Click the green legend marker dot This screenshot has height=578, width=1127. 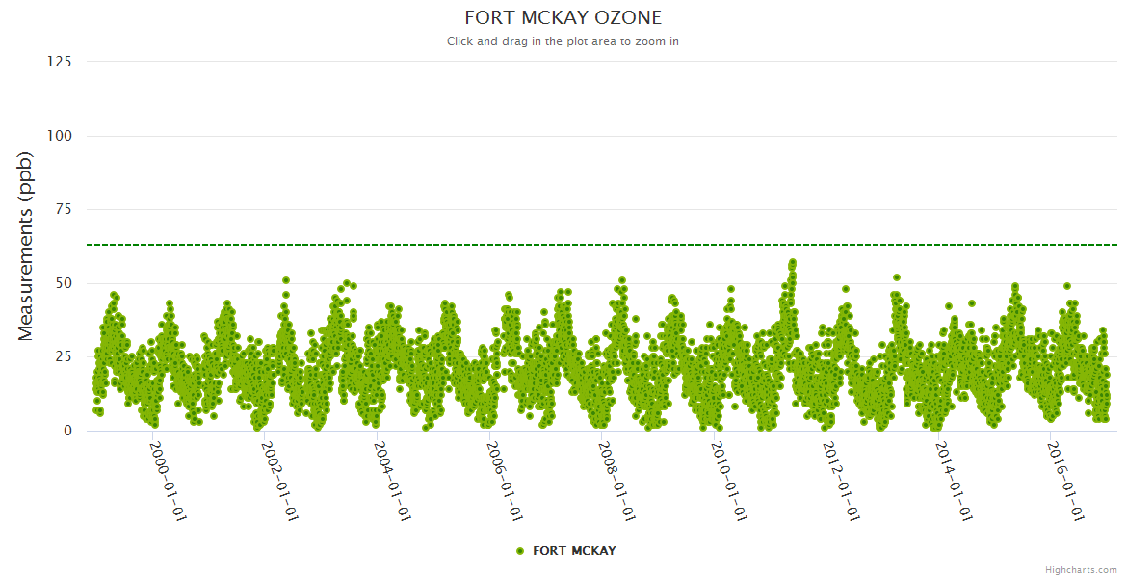[x=520, y=551]
